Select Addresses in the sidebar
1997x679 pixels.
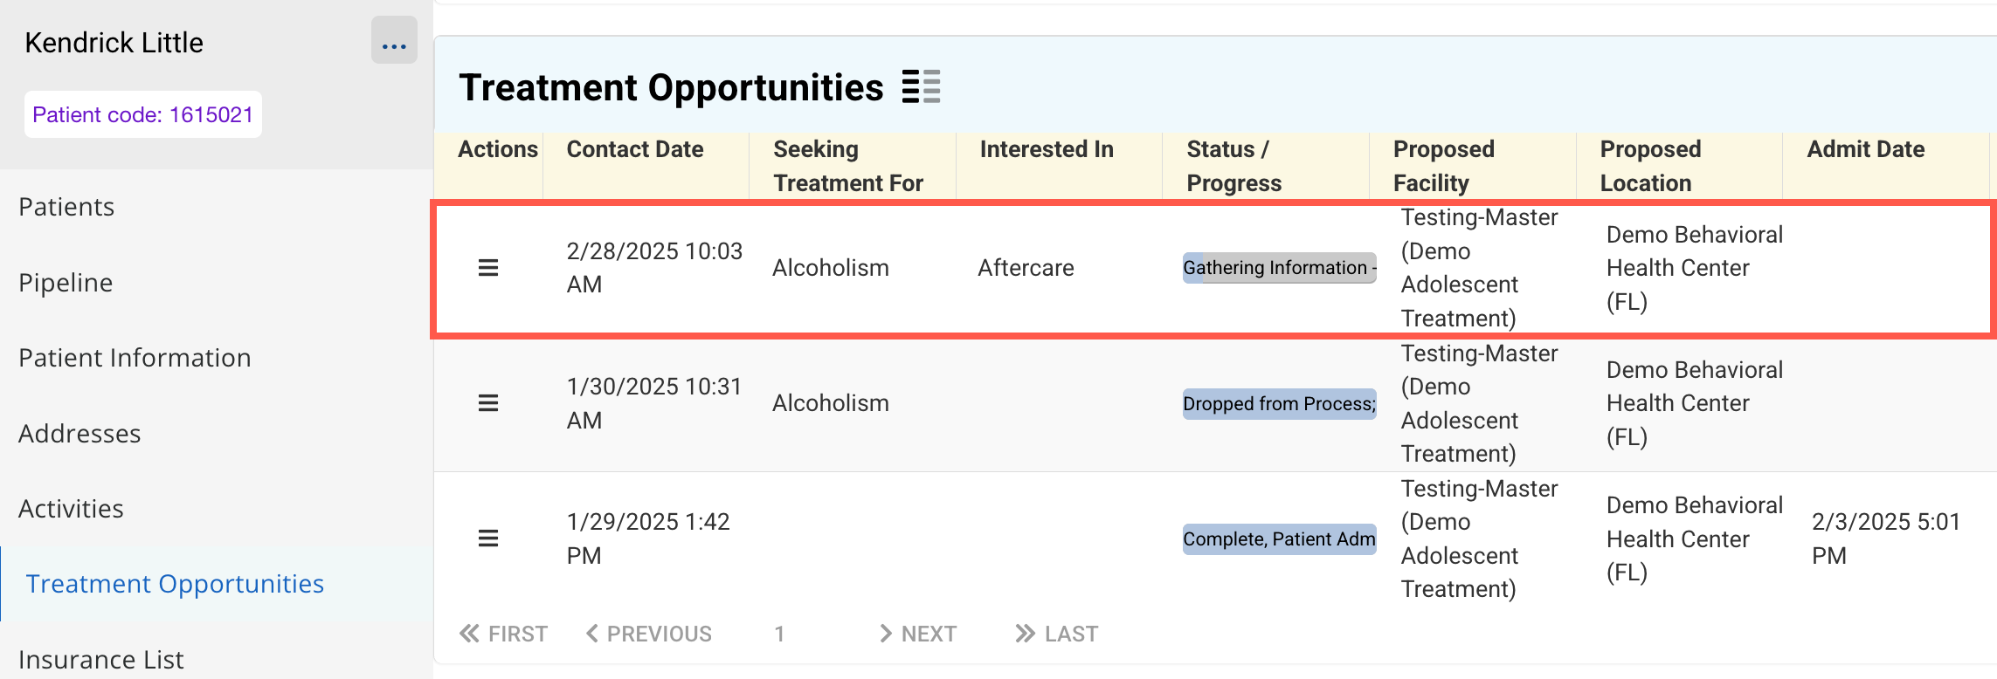pyautogui.click(x=79, y=434)
